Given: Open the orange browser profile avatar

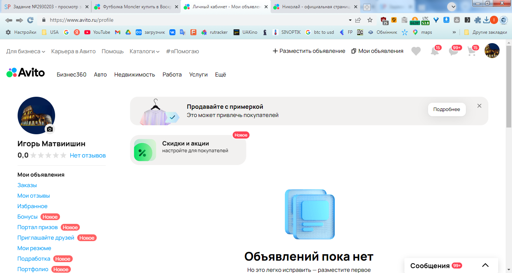Looking at the screenshot, I should pos(494,20).
